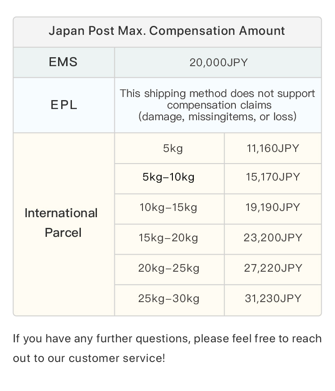Click the 19,190JPY amount cell
335x391 pixels.
(272, 208)
